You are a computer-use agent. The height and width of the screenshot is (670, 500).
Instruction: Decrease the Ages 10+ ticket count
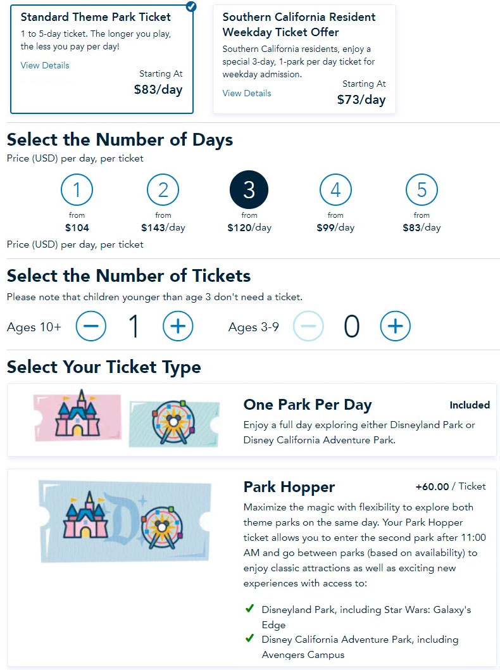[x=91, y=326]
